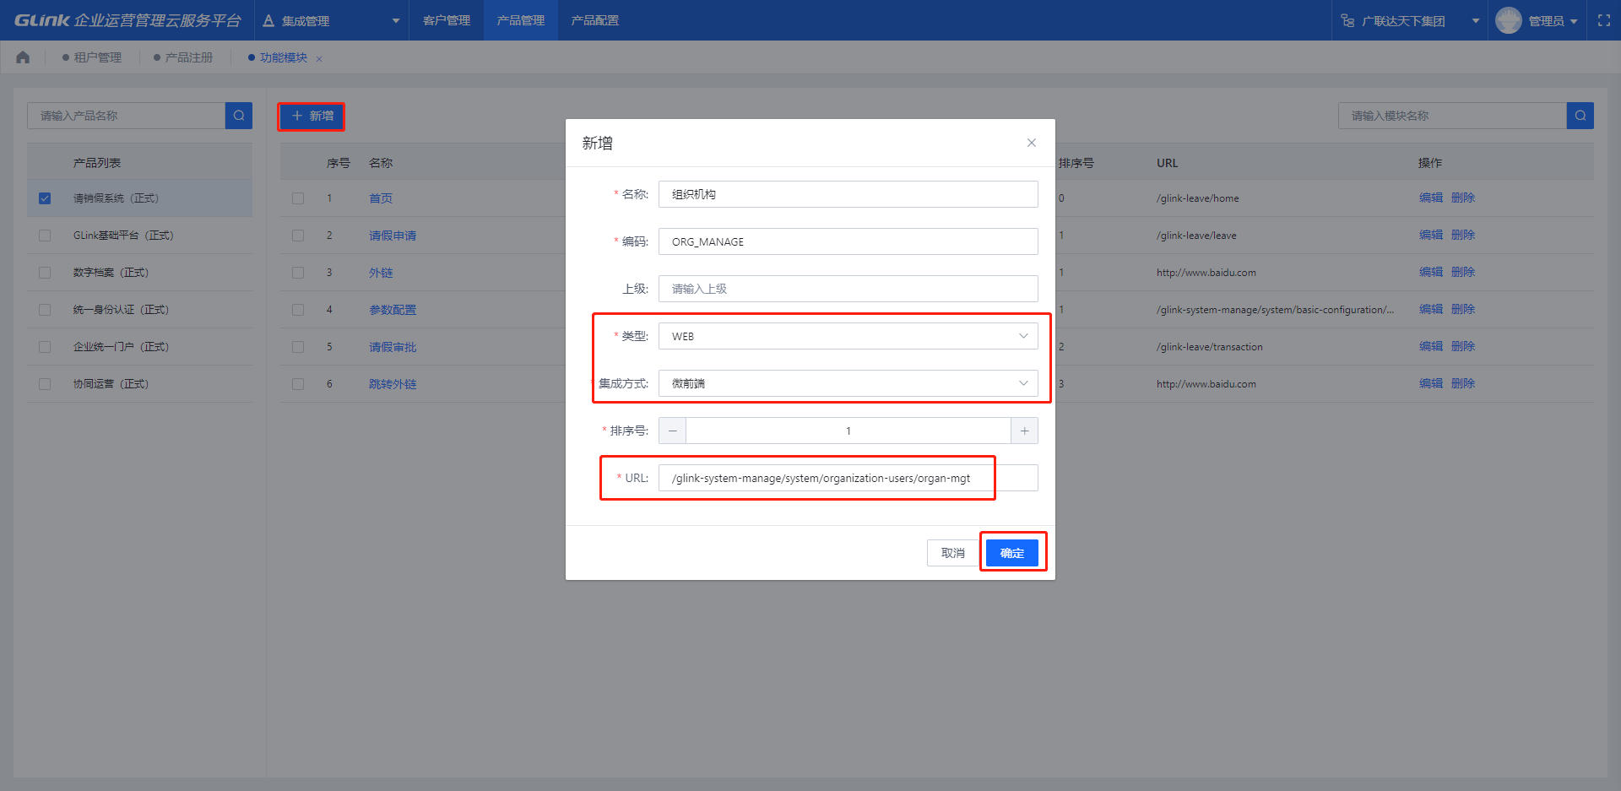Open the 产品管理 menu
Screen dimensions: 1621x791
pos(521,20)
